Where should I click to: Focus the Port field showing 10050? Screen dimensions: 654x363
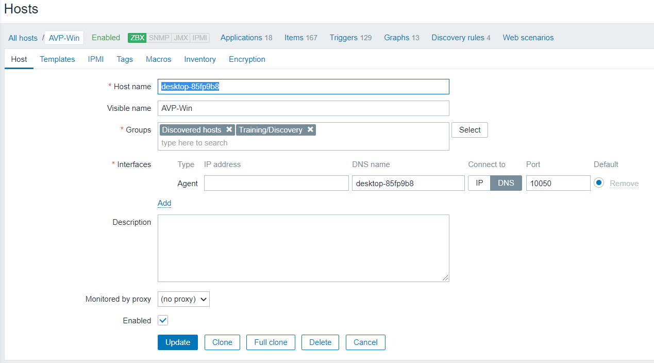tap(558, 183)
